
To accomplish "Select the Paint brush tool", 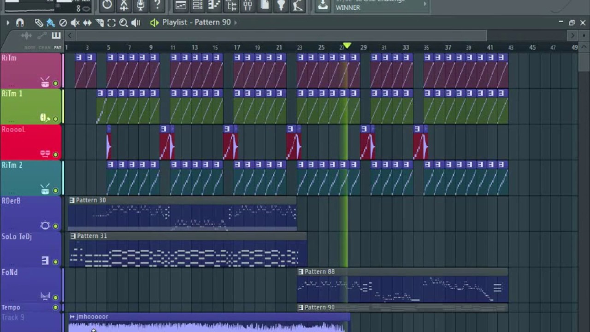I will (51, 22).
